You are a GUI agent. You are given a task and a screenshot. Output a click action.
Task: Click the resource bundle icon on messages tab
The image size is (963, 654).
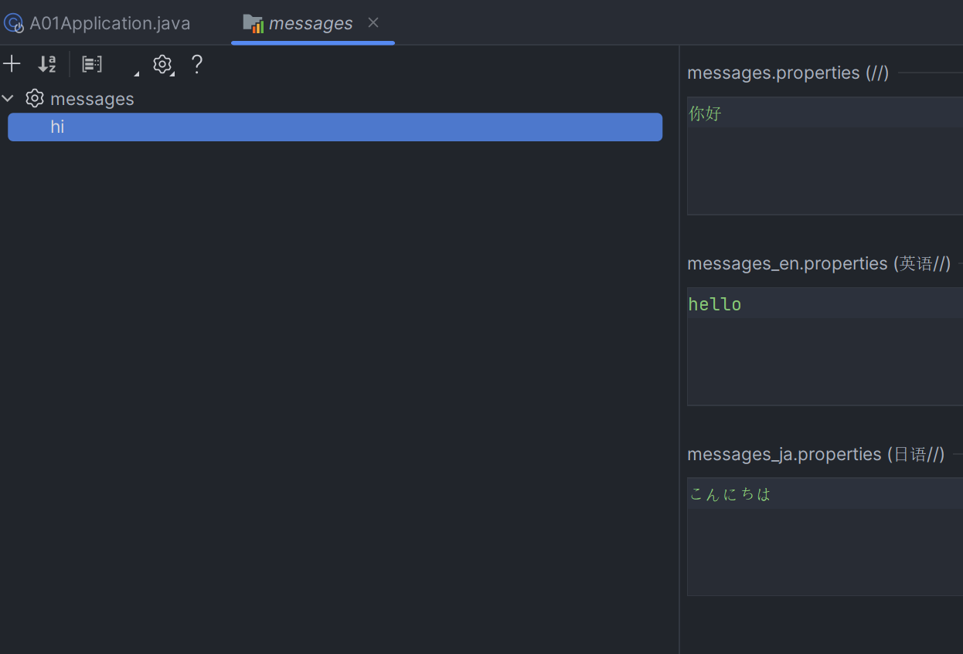pyautogui.click(x=254, y=23)
